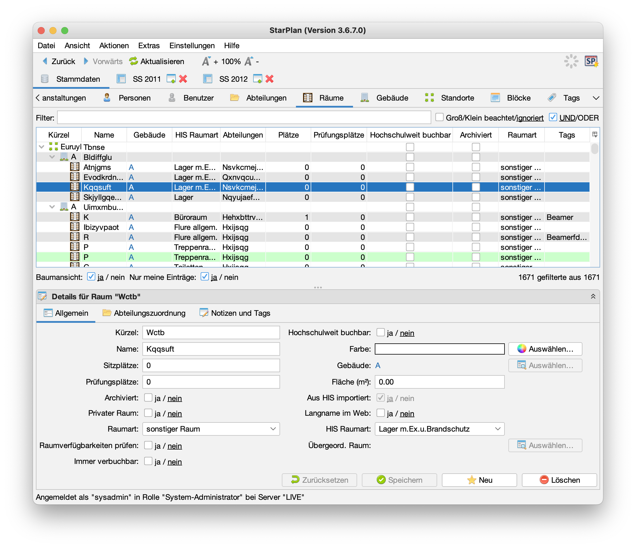The height and width of the screenshot is (548, 636).
Task: Collapse the details panel with the double chevron
Action: pyautogui.click(x=593, y=296)
